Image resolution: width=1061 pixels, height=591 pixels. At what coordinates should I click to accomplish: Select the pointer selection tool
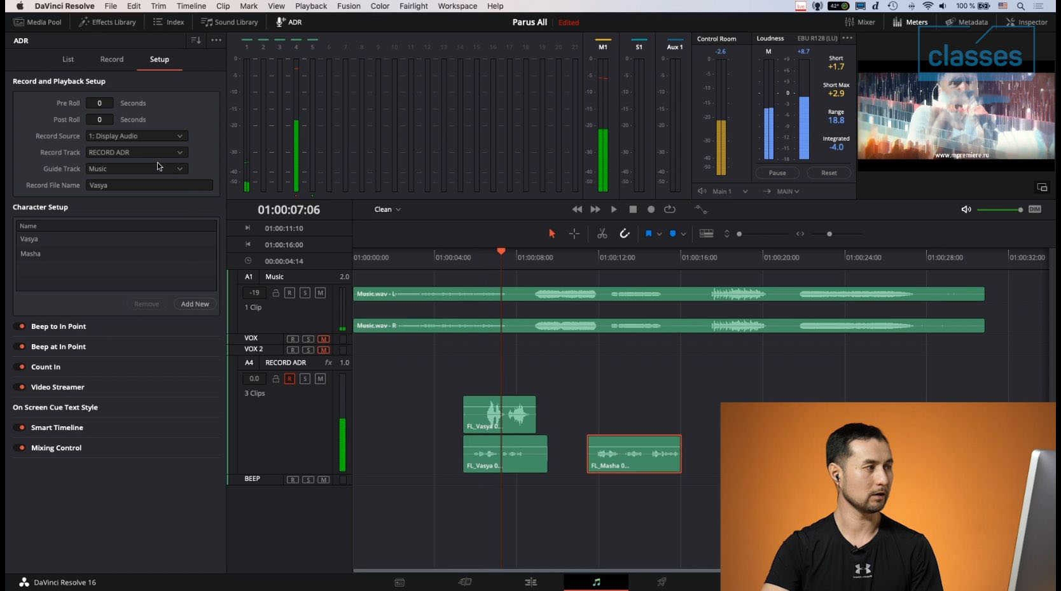[552, 233]
